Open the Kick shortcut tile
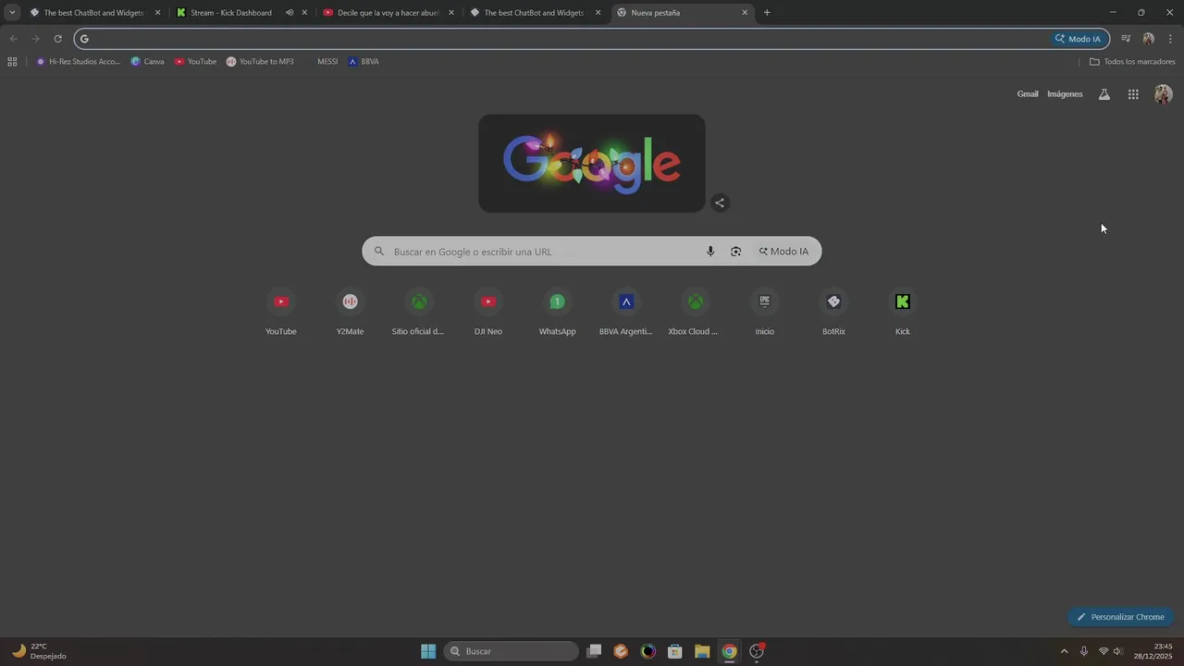 point(903,313)
